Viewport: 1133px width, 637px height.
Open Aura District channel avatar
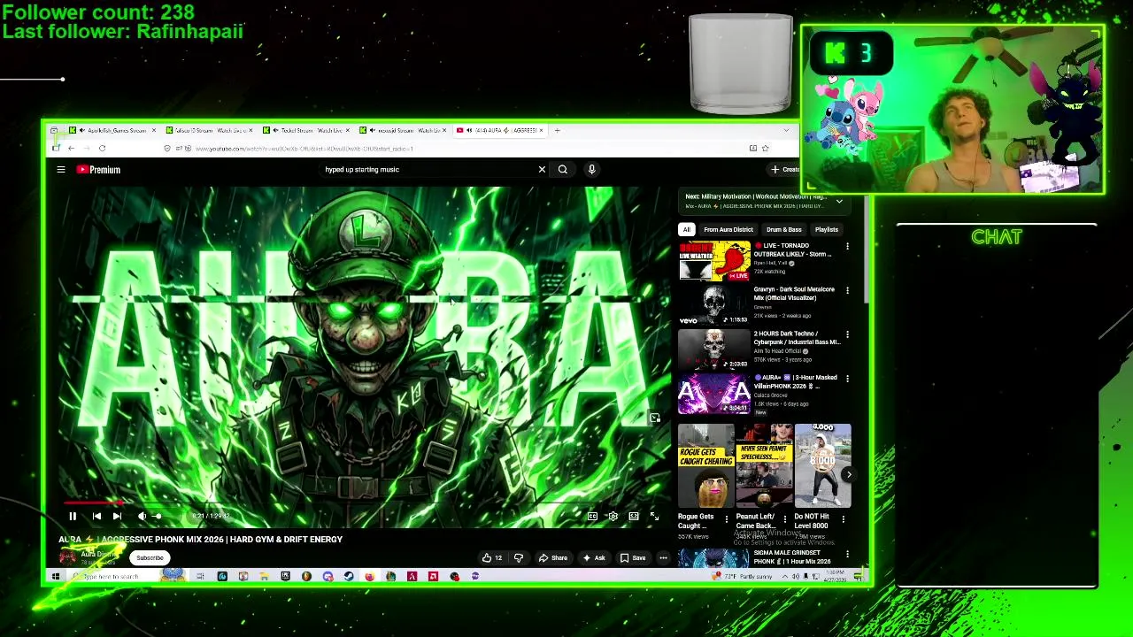(x=66, y=556)
